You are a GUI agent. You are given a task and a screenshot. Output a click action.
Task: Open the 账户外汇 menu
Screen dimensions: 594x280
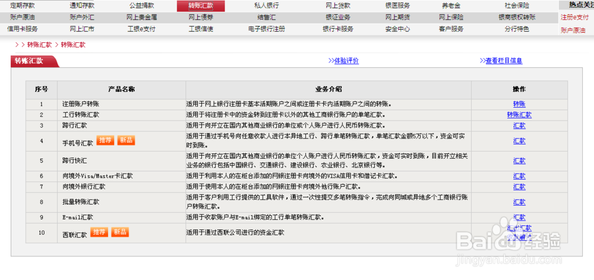pyautogui.click(x=82, y=17)
